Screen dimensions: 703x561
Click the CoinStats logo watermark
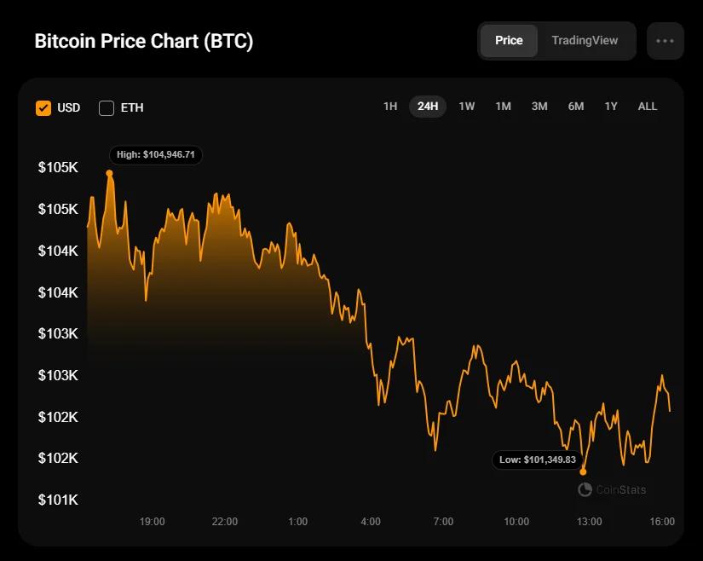click(612, 489)
